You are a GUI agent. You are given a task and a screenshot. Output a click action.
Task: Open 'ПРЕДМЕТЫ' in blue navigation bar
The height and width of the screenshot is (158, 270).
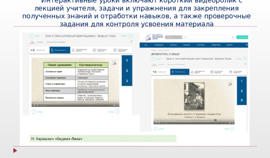[159, 45]
